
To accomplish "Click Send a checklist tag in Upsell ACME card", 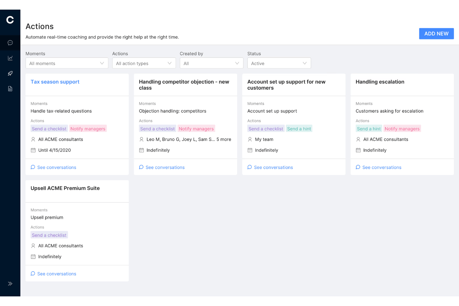I will pyautogui.click(x=49, y=235).
